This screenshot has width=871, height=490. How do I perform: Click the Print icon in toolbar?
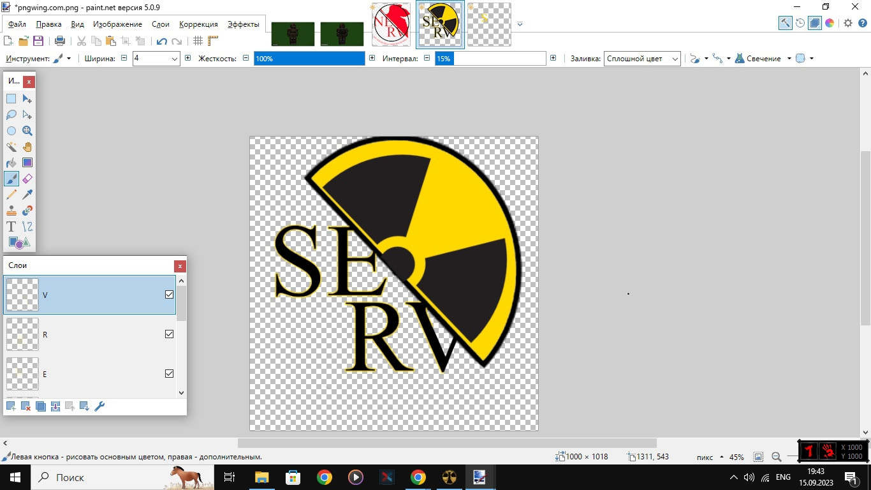click(60, 41)
